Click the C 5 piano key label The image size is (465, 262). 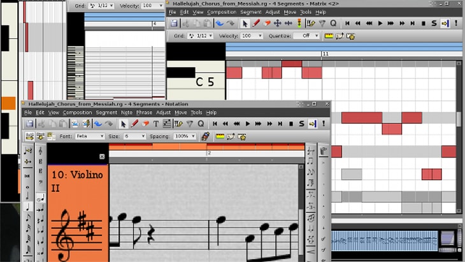coord(205,82)
